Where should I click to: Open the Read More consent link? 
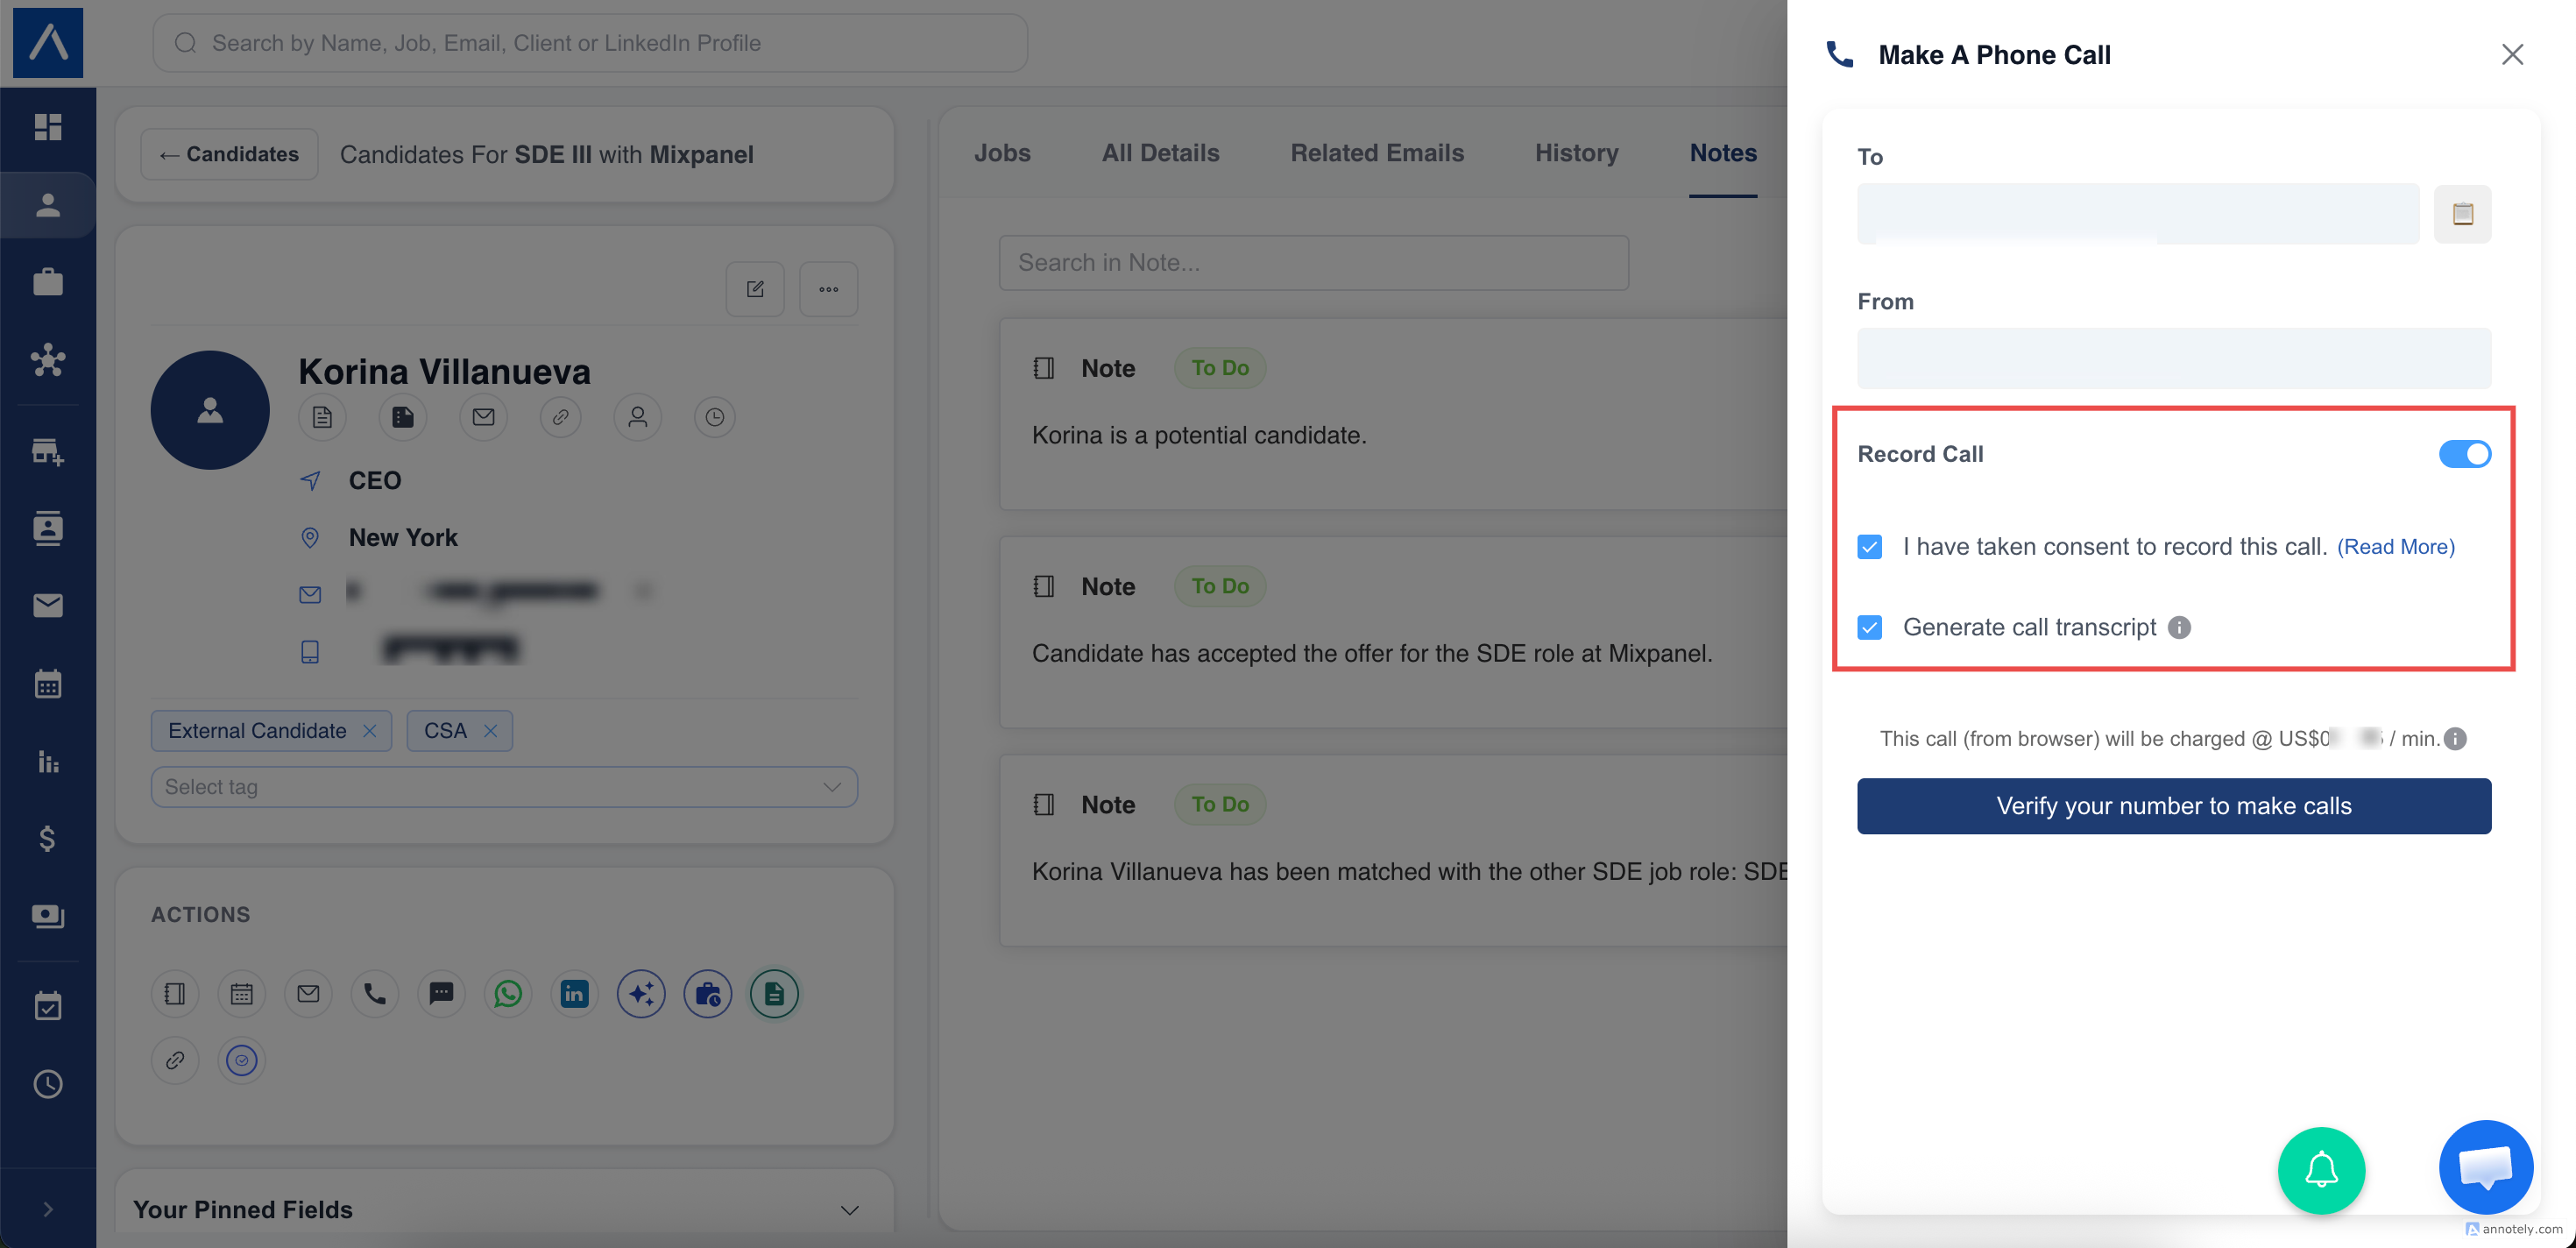point(2396,547)
